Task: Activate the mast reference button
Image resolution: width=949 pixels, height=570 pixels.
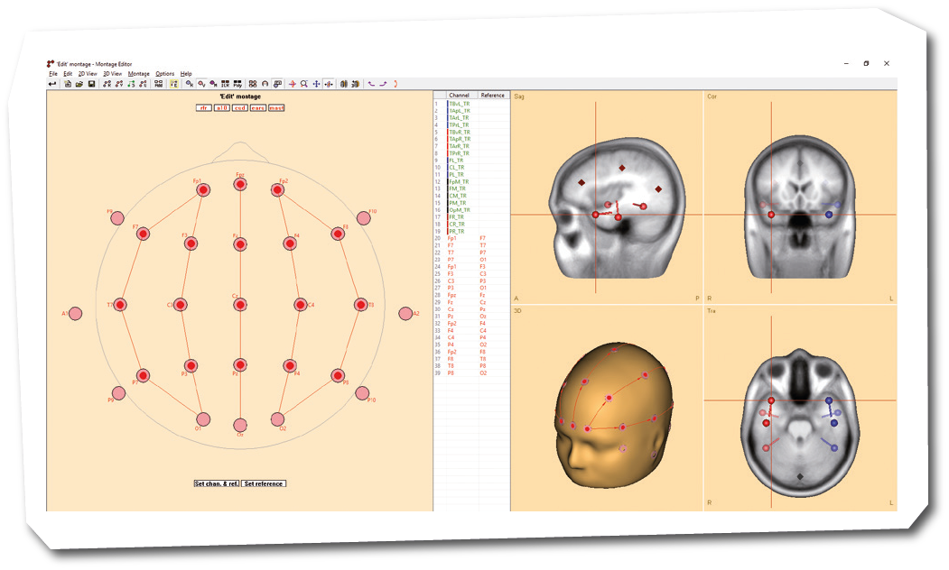Action: pyautogui.click(x=277, y=107)
